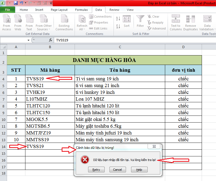Open Advanced filter options
The image size is (216, 181).
click(156, 28)
